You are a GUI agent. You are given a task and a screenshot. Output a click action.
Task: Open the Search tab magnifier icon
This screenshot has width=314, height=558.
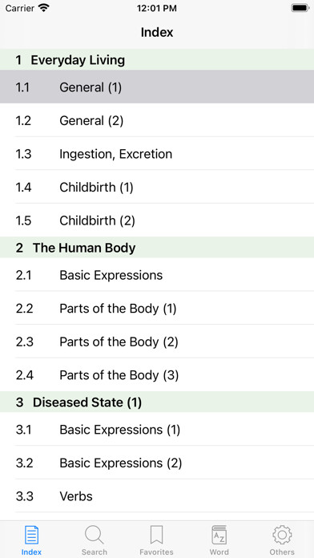(x=94, y=535)
